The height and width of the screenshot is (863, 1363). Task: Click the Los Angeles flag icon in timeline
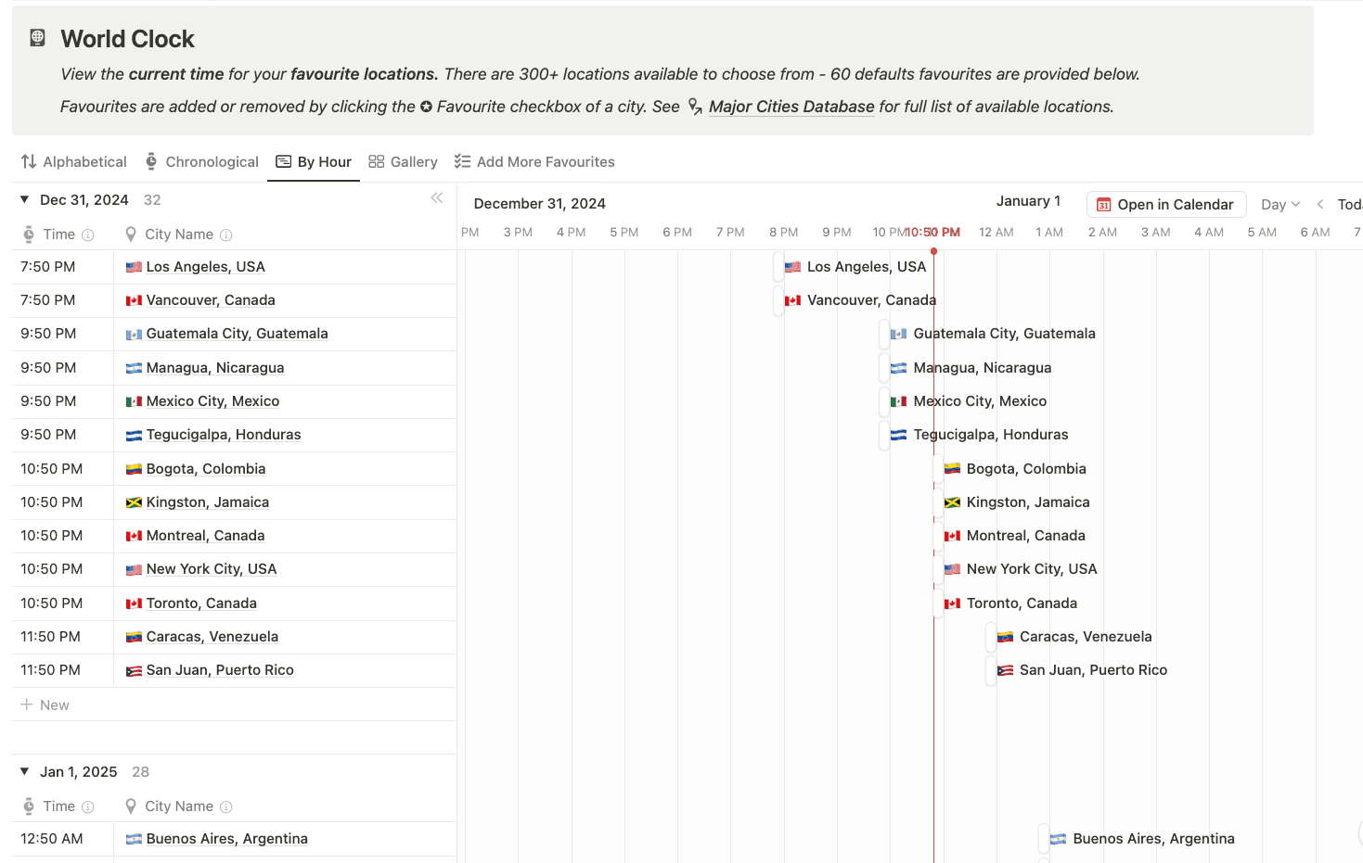pos(792,267)
